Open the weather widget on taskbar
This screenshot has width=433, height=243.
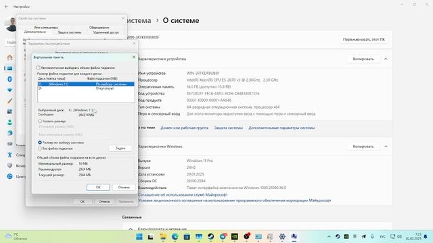(x=16, y=236)
